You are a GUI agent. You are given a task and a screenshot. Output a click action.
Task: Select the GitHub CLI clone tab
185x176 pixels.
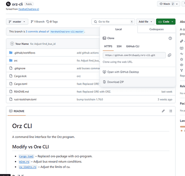pos(133,46)
